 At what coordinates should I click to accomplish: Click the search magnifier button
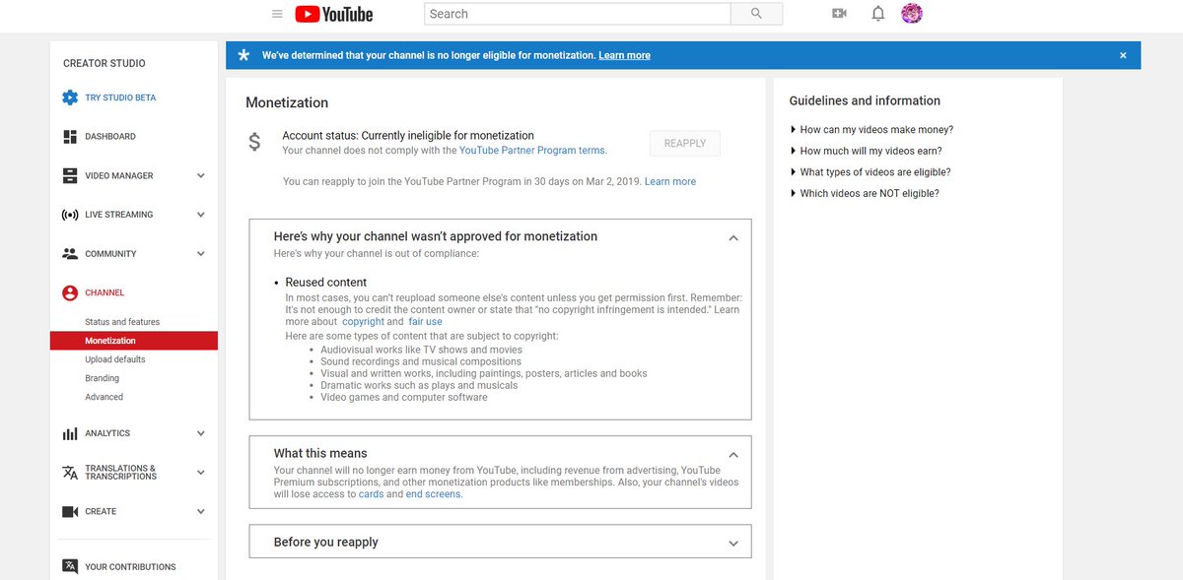[x=756, y=14]
